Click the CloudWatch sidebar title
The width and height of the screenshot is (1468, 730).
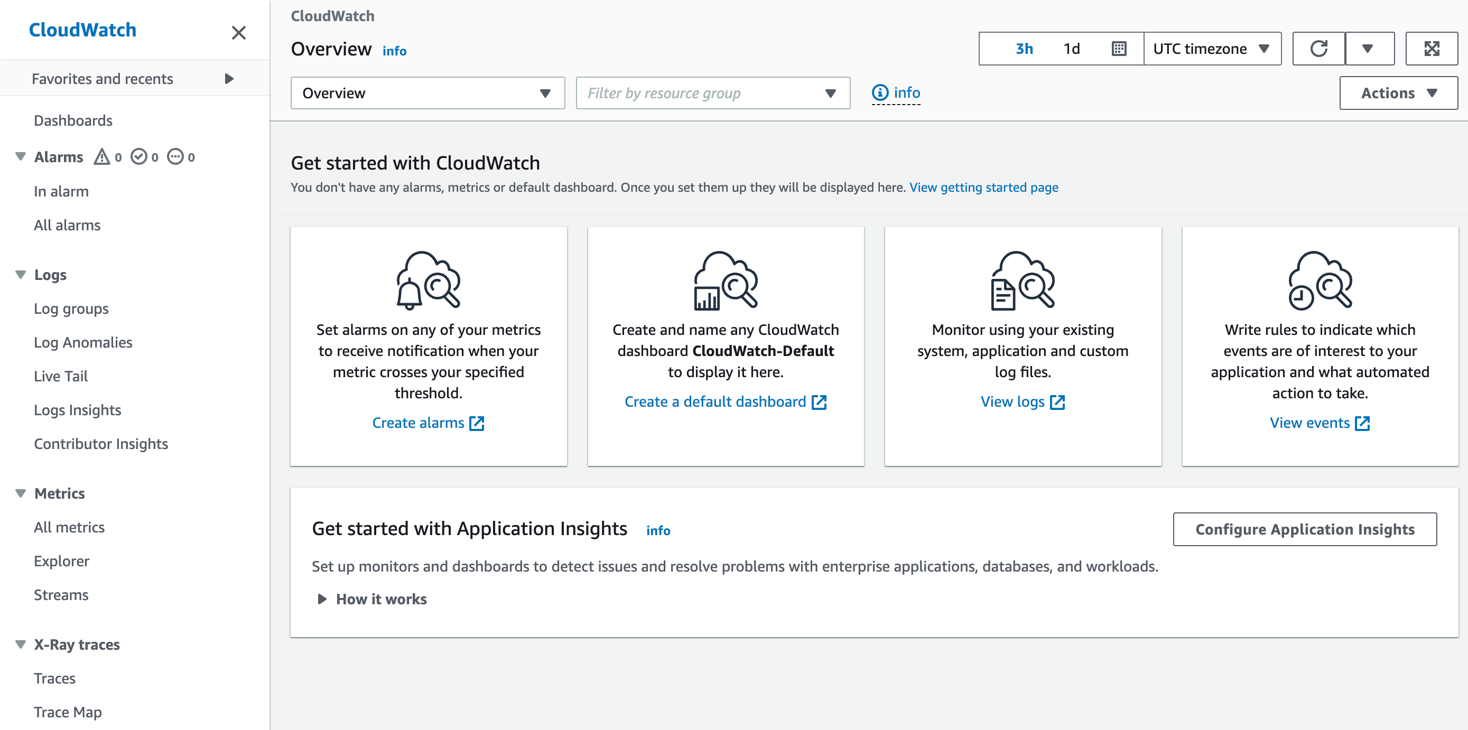coord(82,30)
